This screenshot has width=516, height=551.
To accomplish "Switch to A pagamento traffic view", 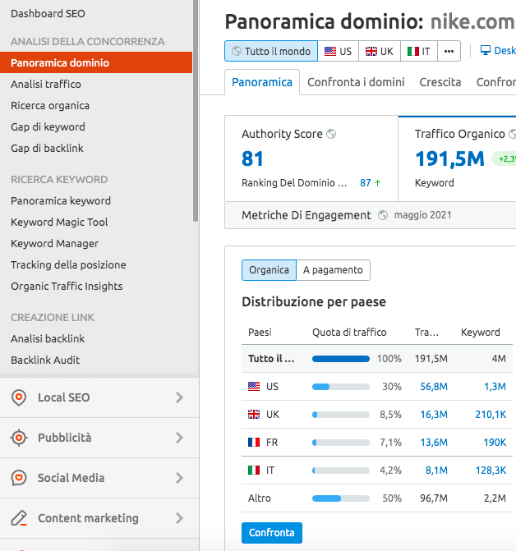I will coord(334,270).
